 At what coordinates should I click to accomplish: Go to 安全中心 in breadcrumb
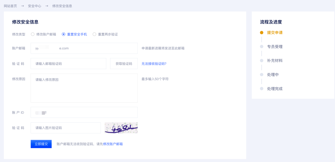(x=35, y=6)
